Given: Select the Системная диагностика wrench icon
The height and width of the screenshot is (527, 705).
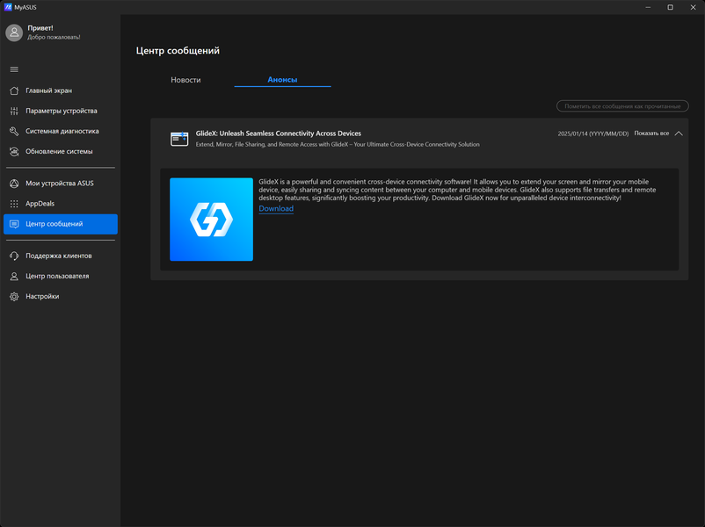Looking at the screenshot, I should coord(14,131).
